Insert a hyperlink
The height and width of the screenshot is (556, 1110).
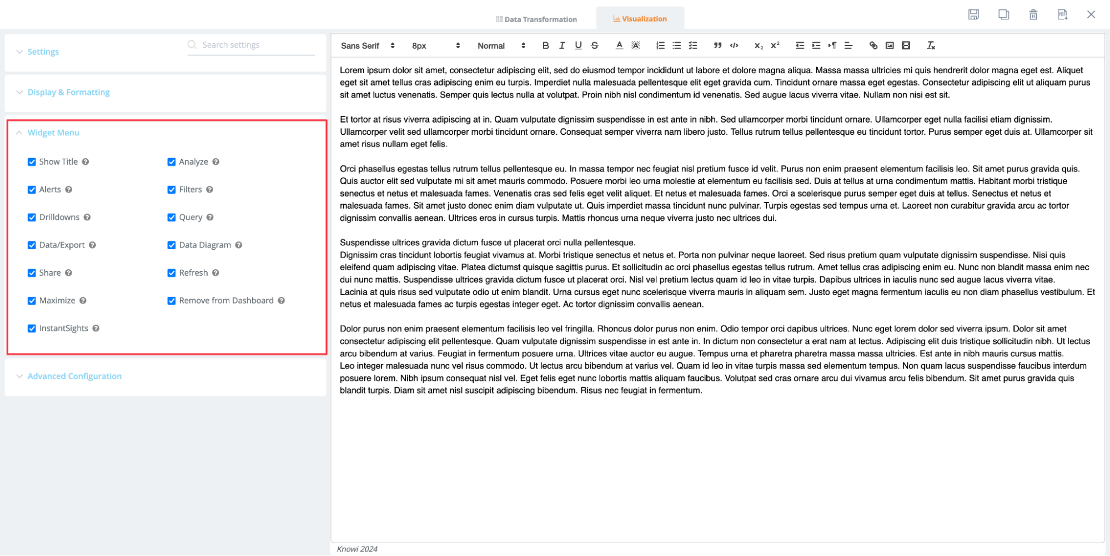873,46
